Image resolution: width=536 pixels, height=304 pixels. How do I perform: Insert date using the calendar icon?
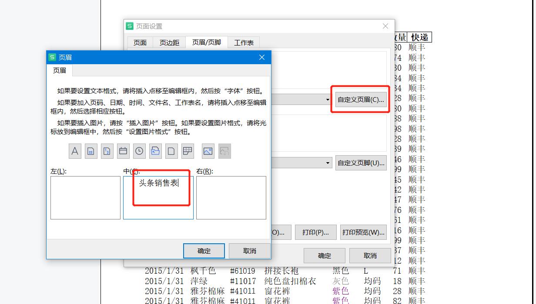click(123, 151)
